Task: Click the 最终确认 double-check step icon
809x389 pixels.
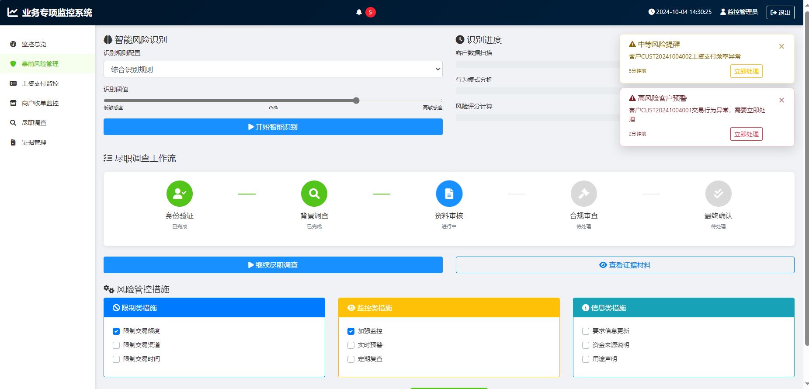Action: 718,194
